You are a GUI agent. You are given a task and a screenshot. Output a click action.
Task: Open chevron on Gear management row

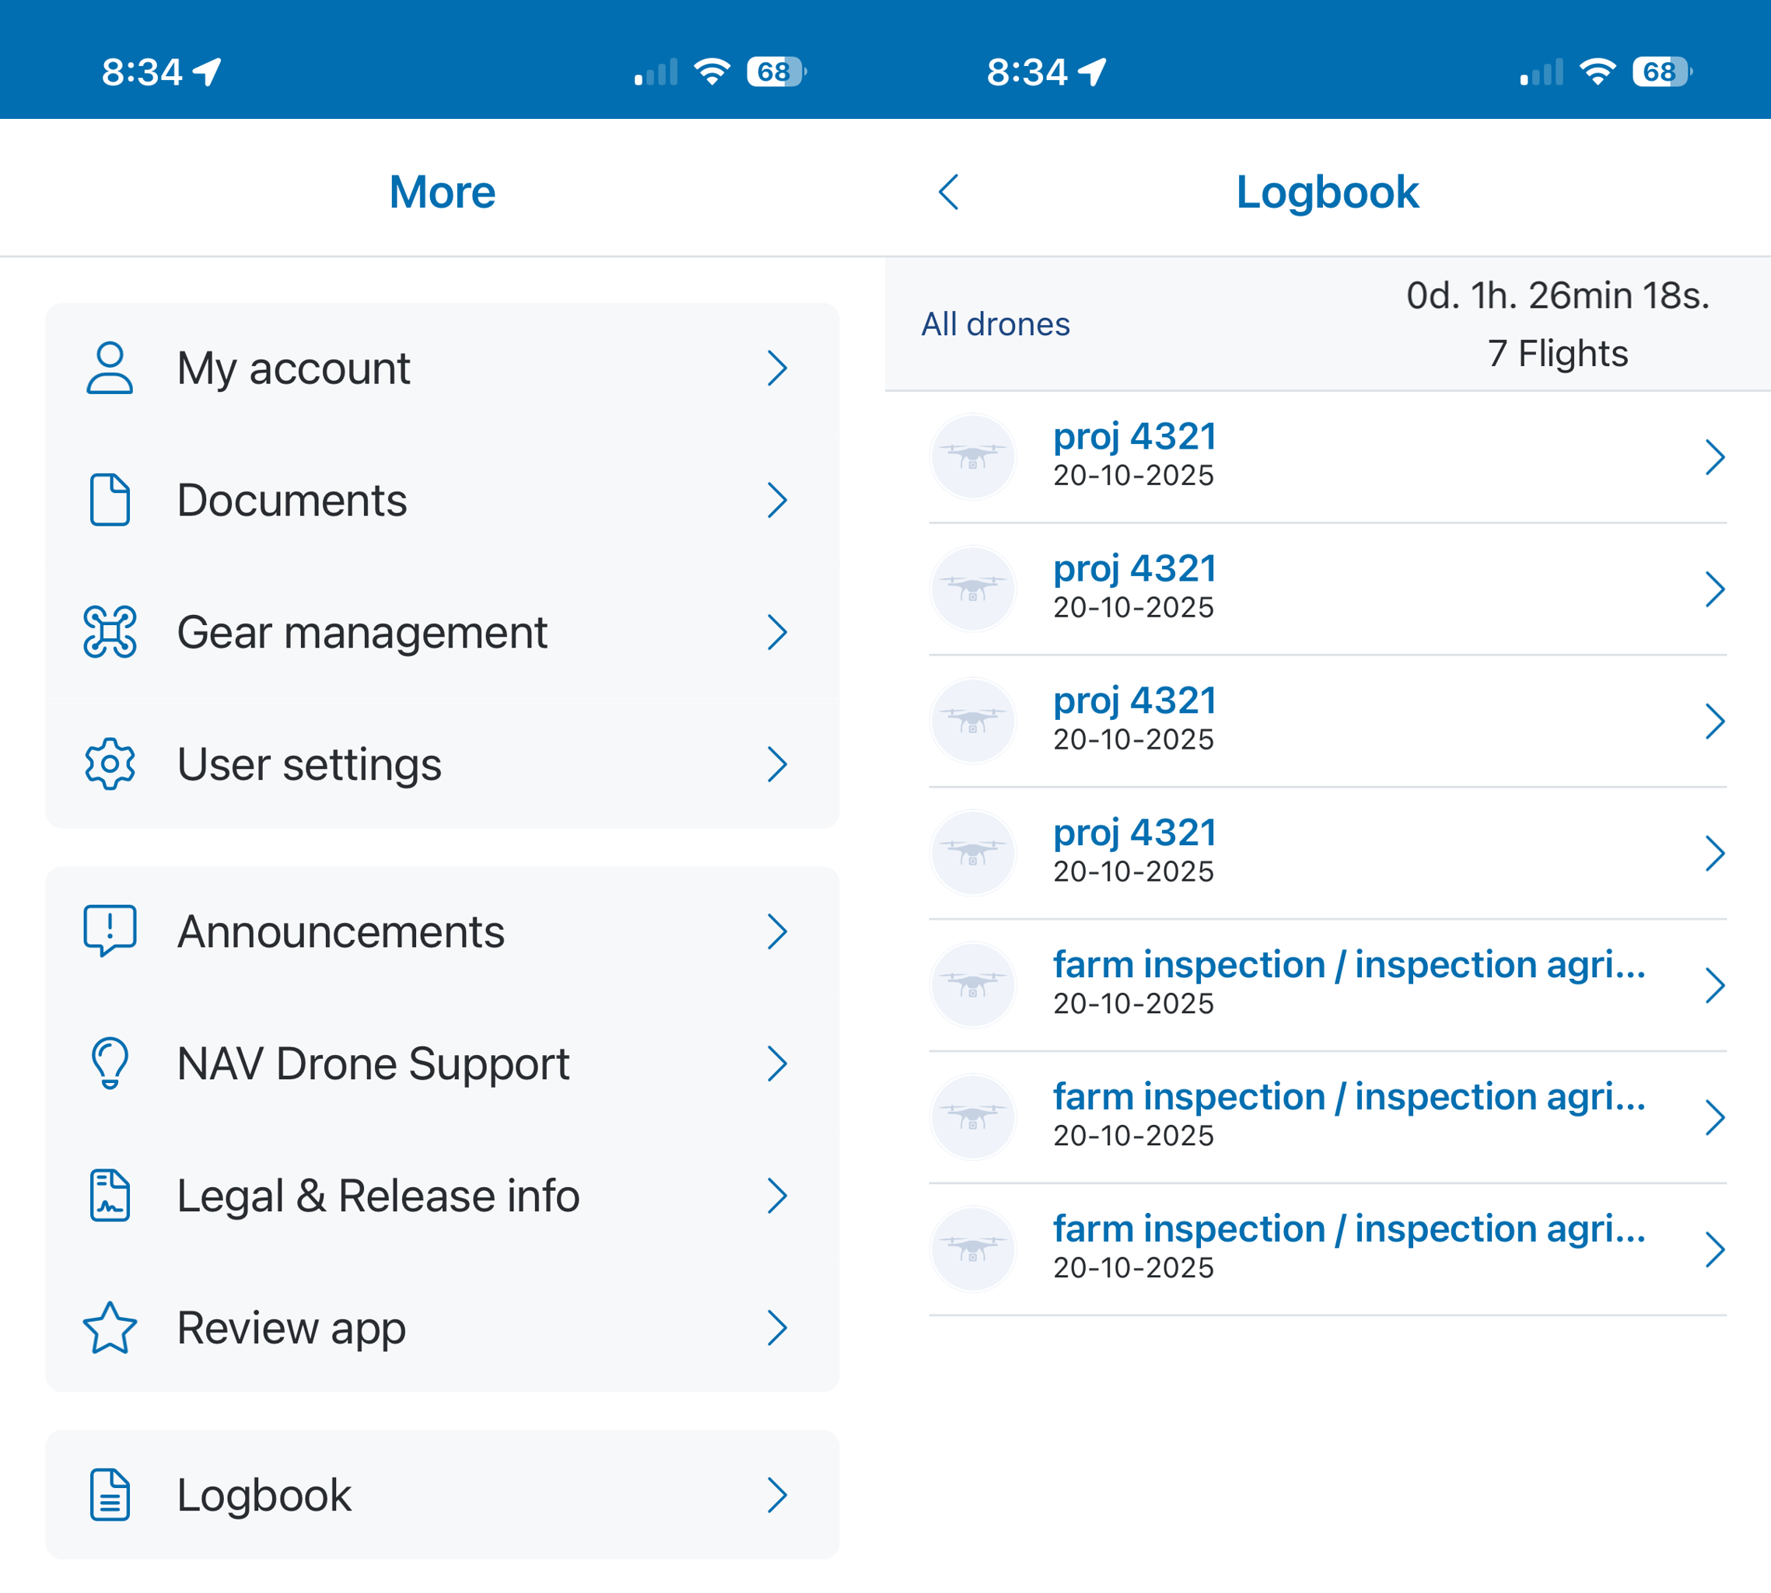click(777, 632)
